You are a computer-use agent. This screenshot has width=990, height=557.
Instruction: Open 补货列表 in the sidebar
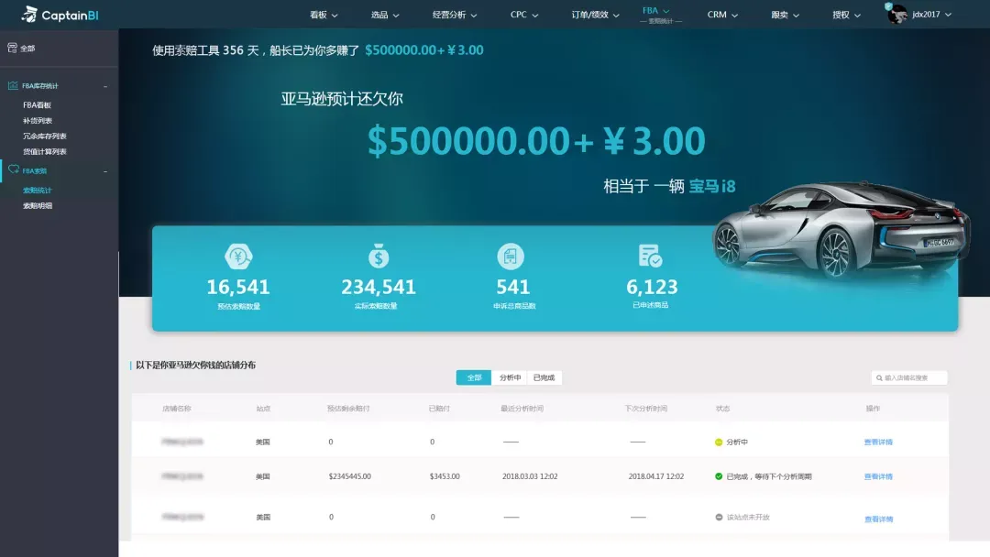[x=38, y=121]
